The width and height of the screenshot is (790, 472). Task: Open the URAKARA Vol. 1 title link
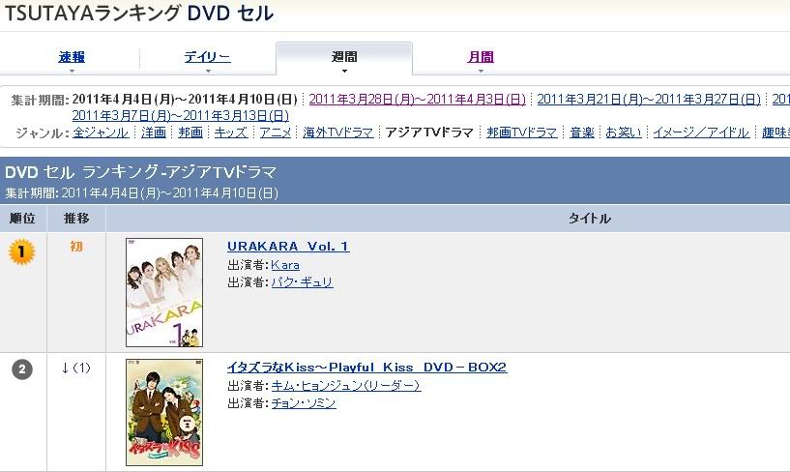[x=288, y=247]
